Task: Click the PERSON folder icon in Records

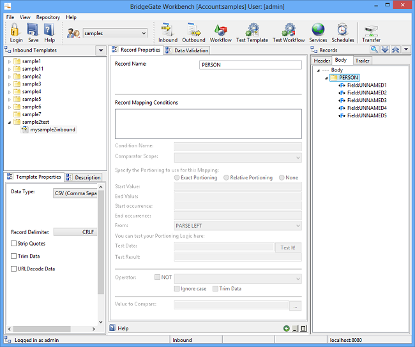Action: coord(334,77)
